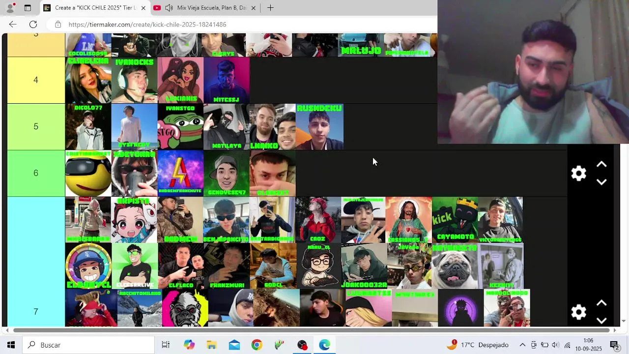
Task: Select the FRANZMURI streamer image
Action: click(227, 266)
